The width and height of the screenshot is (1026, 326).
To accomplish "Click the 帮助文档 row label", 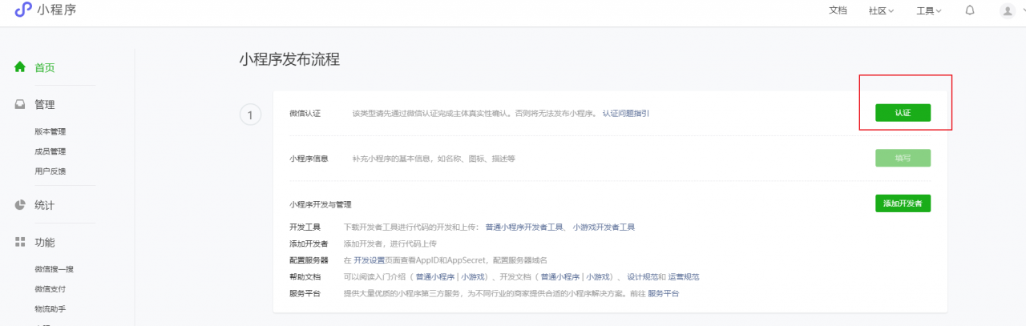I will point(305,277).
